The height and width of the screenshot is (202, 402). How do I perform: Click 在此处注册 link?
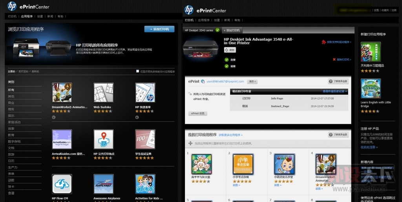(369, 147)
